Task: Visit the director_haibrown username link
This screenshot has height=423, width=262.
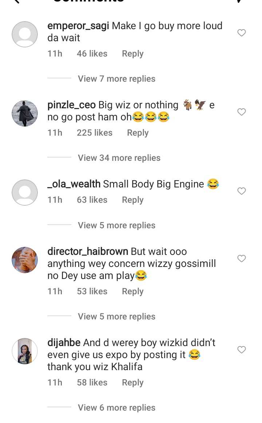Action: pyautogui.click(x=88, y=252)
